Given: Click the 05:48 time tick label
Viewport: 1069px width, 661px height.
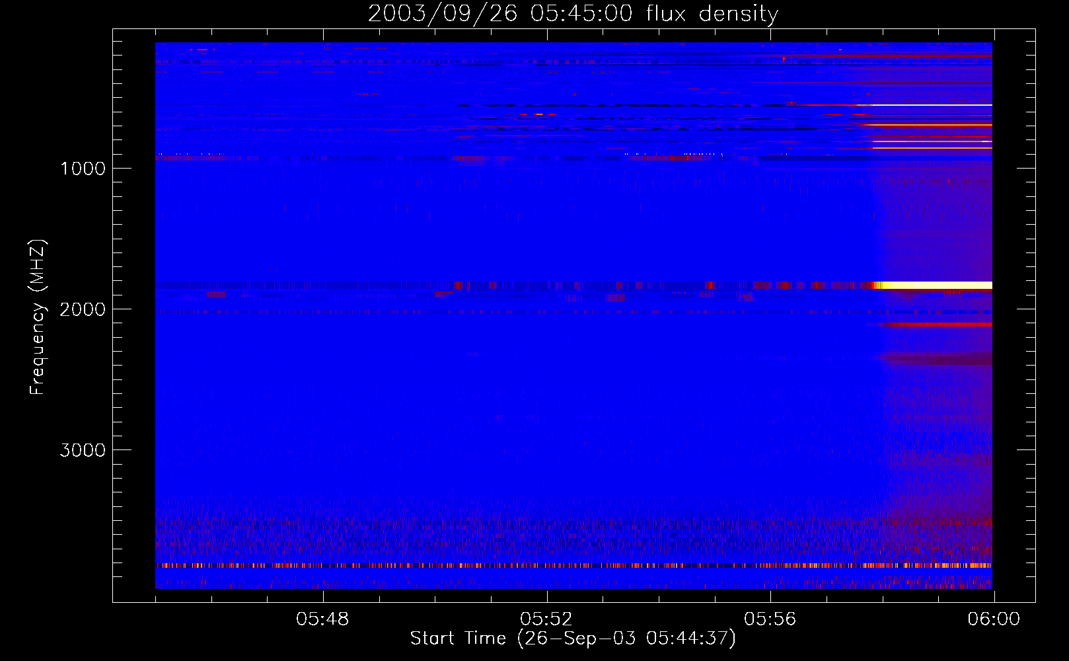Looking at the screenshot, I should (322, 619).
